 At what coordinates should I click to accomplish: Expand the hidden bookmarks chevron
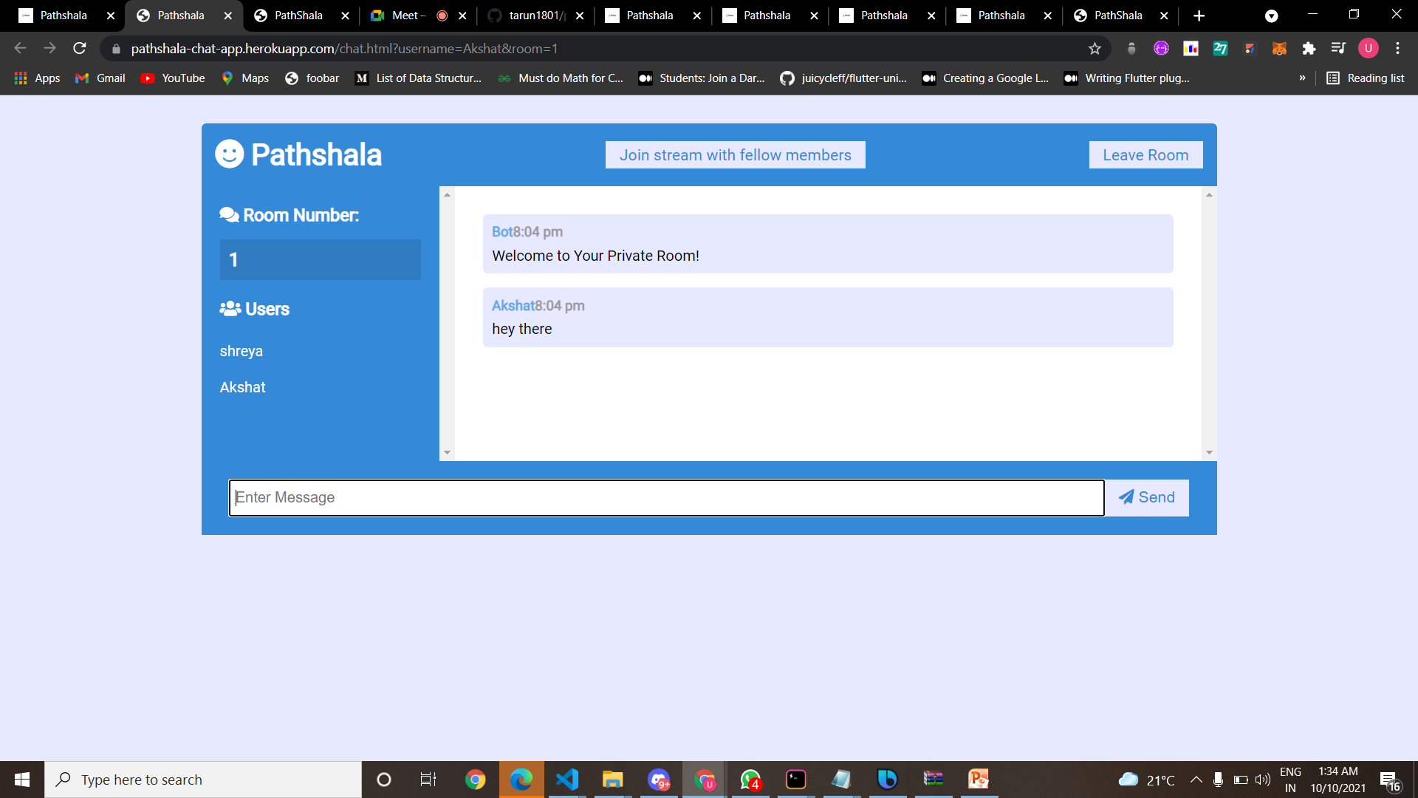(x=1302, y=78)
